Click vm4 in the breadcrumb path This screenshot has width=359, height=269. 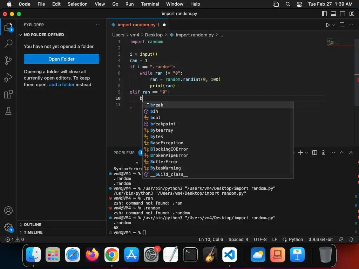pos(134,35)
